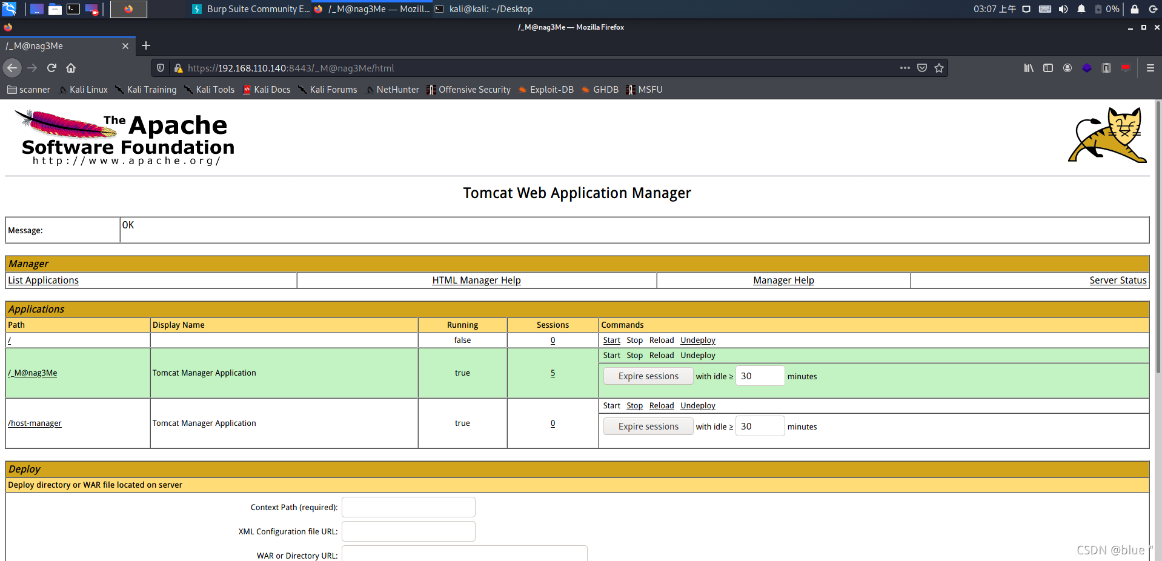Open the Firefox home page icon

71,68
